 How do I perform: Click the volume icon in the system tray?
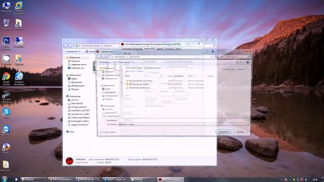click(306, 180)
